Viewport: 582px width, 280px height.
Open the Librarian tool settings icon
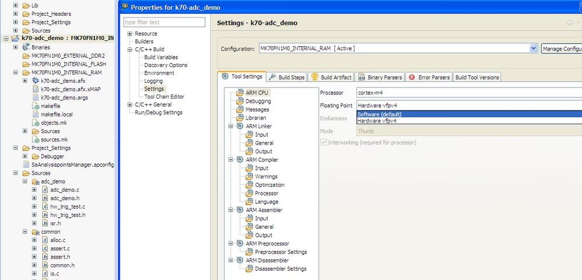(x=240, y=117)
